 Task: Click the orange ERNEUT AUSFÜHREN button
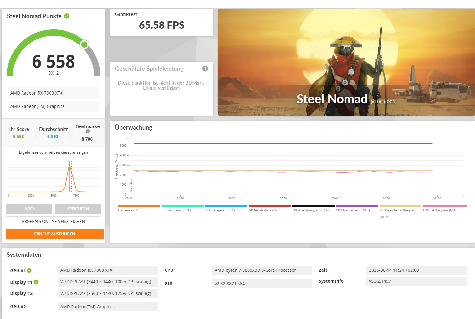[x=55, y=234]
